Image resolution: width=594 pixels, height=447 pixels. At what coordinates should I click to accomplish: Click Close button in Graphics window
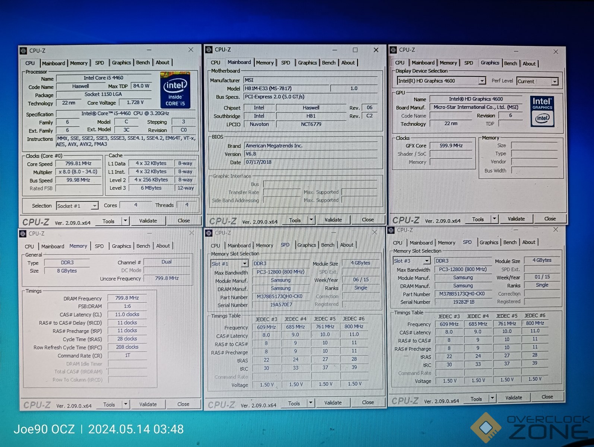tap(550, 219)
